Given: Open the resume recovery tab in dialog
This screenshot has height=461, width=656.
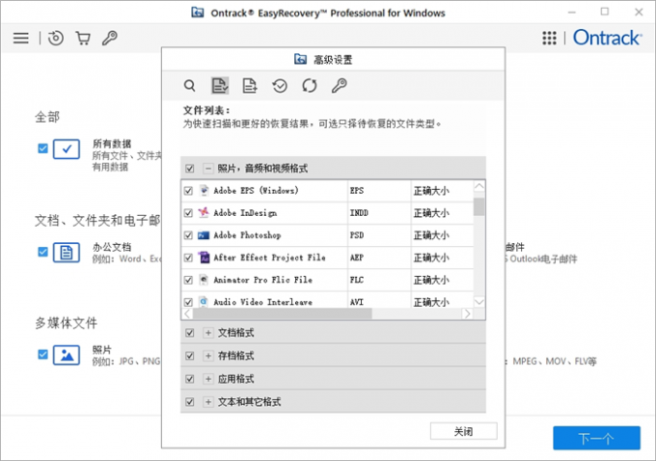Looking at the screenshot, I should (x=280, y=86).
